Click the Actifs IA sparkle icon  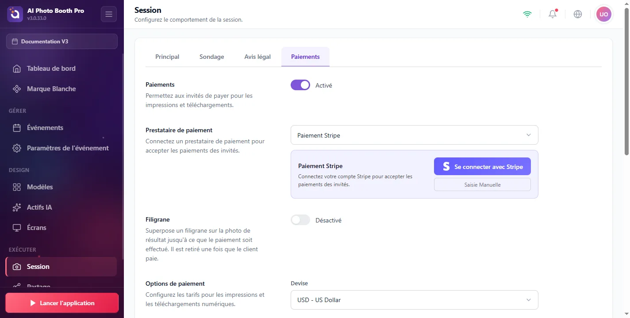[17, 207]
